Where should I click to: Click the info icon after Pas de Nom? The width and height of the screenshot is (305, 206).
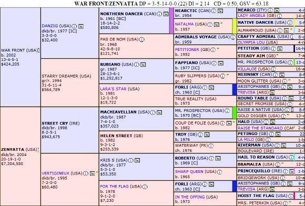(141, 39)
